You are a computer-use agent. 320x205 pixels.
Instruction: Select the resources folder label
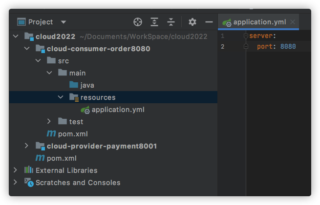coord(98,97)
